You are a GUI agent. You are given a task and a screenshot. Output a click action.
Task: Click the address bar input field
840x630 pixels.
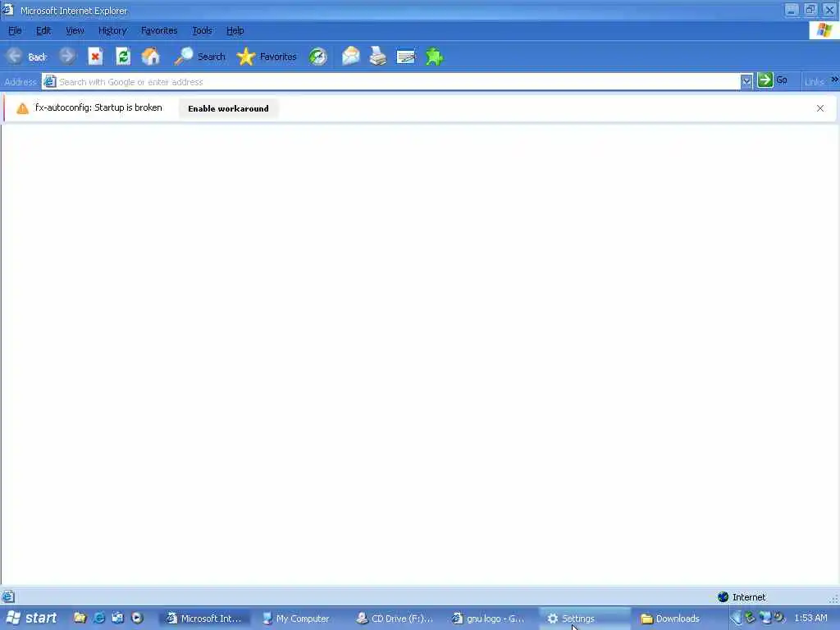[x=399, y=82]
